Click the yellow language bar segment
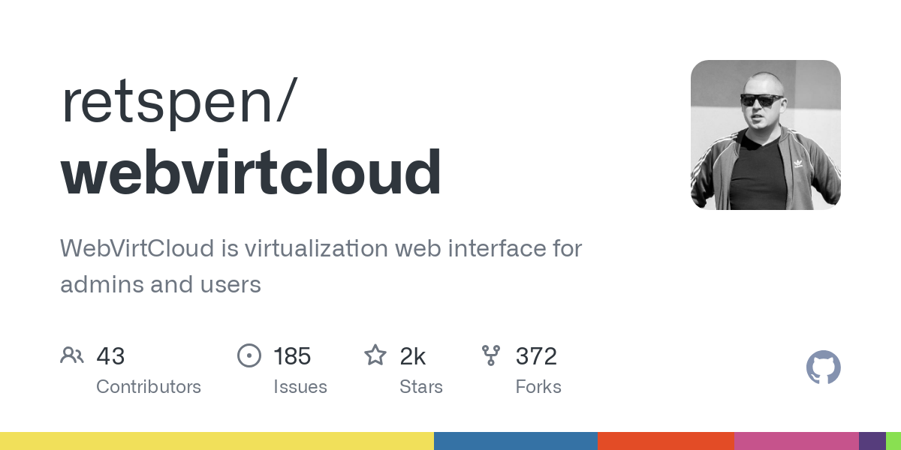 (x=217, y=441)
